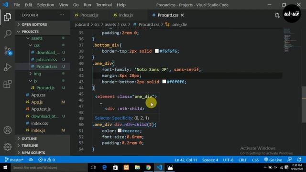Switch to the index.js tab
The width and height of the screenshot is (306, 172).
tap(126, 15)
